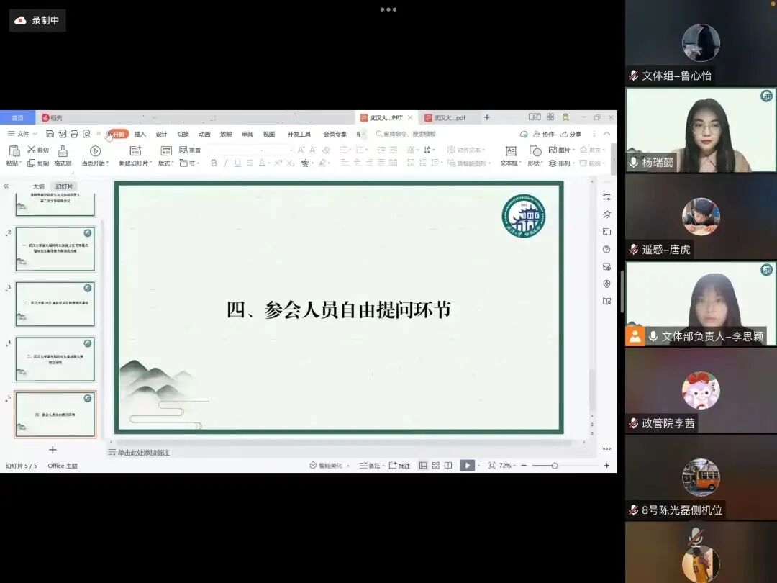The width and height of the screenshot is (777, 583).
Task: Click the 录制中 recording indicator
Action: (x=37, y=20)
